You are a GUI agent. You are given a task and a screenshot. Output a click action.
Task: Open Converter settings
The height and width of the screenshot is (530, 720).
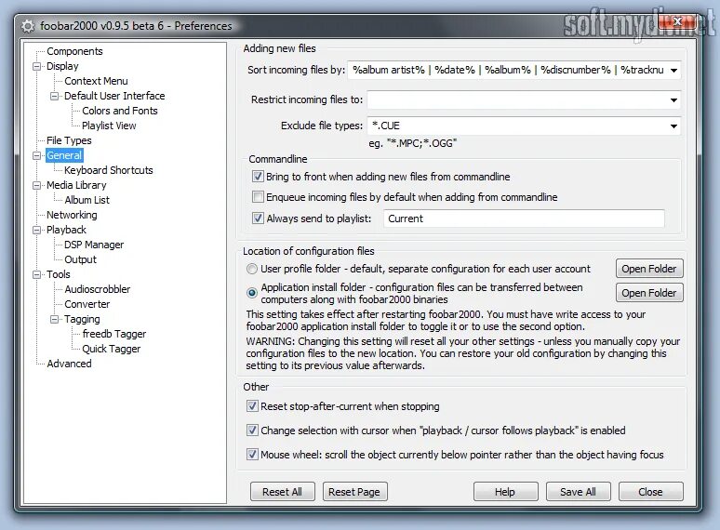[x=87, y=304]
